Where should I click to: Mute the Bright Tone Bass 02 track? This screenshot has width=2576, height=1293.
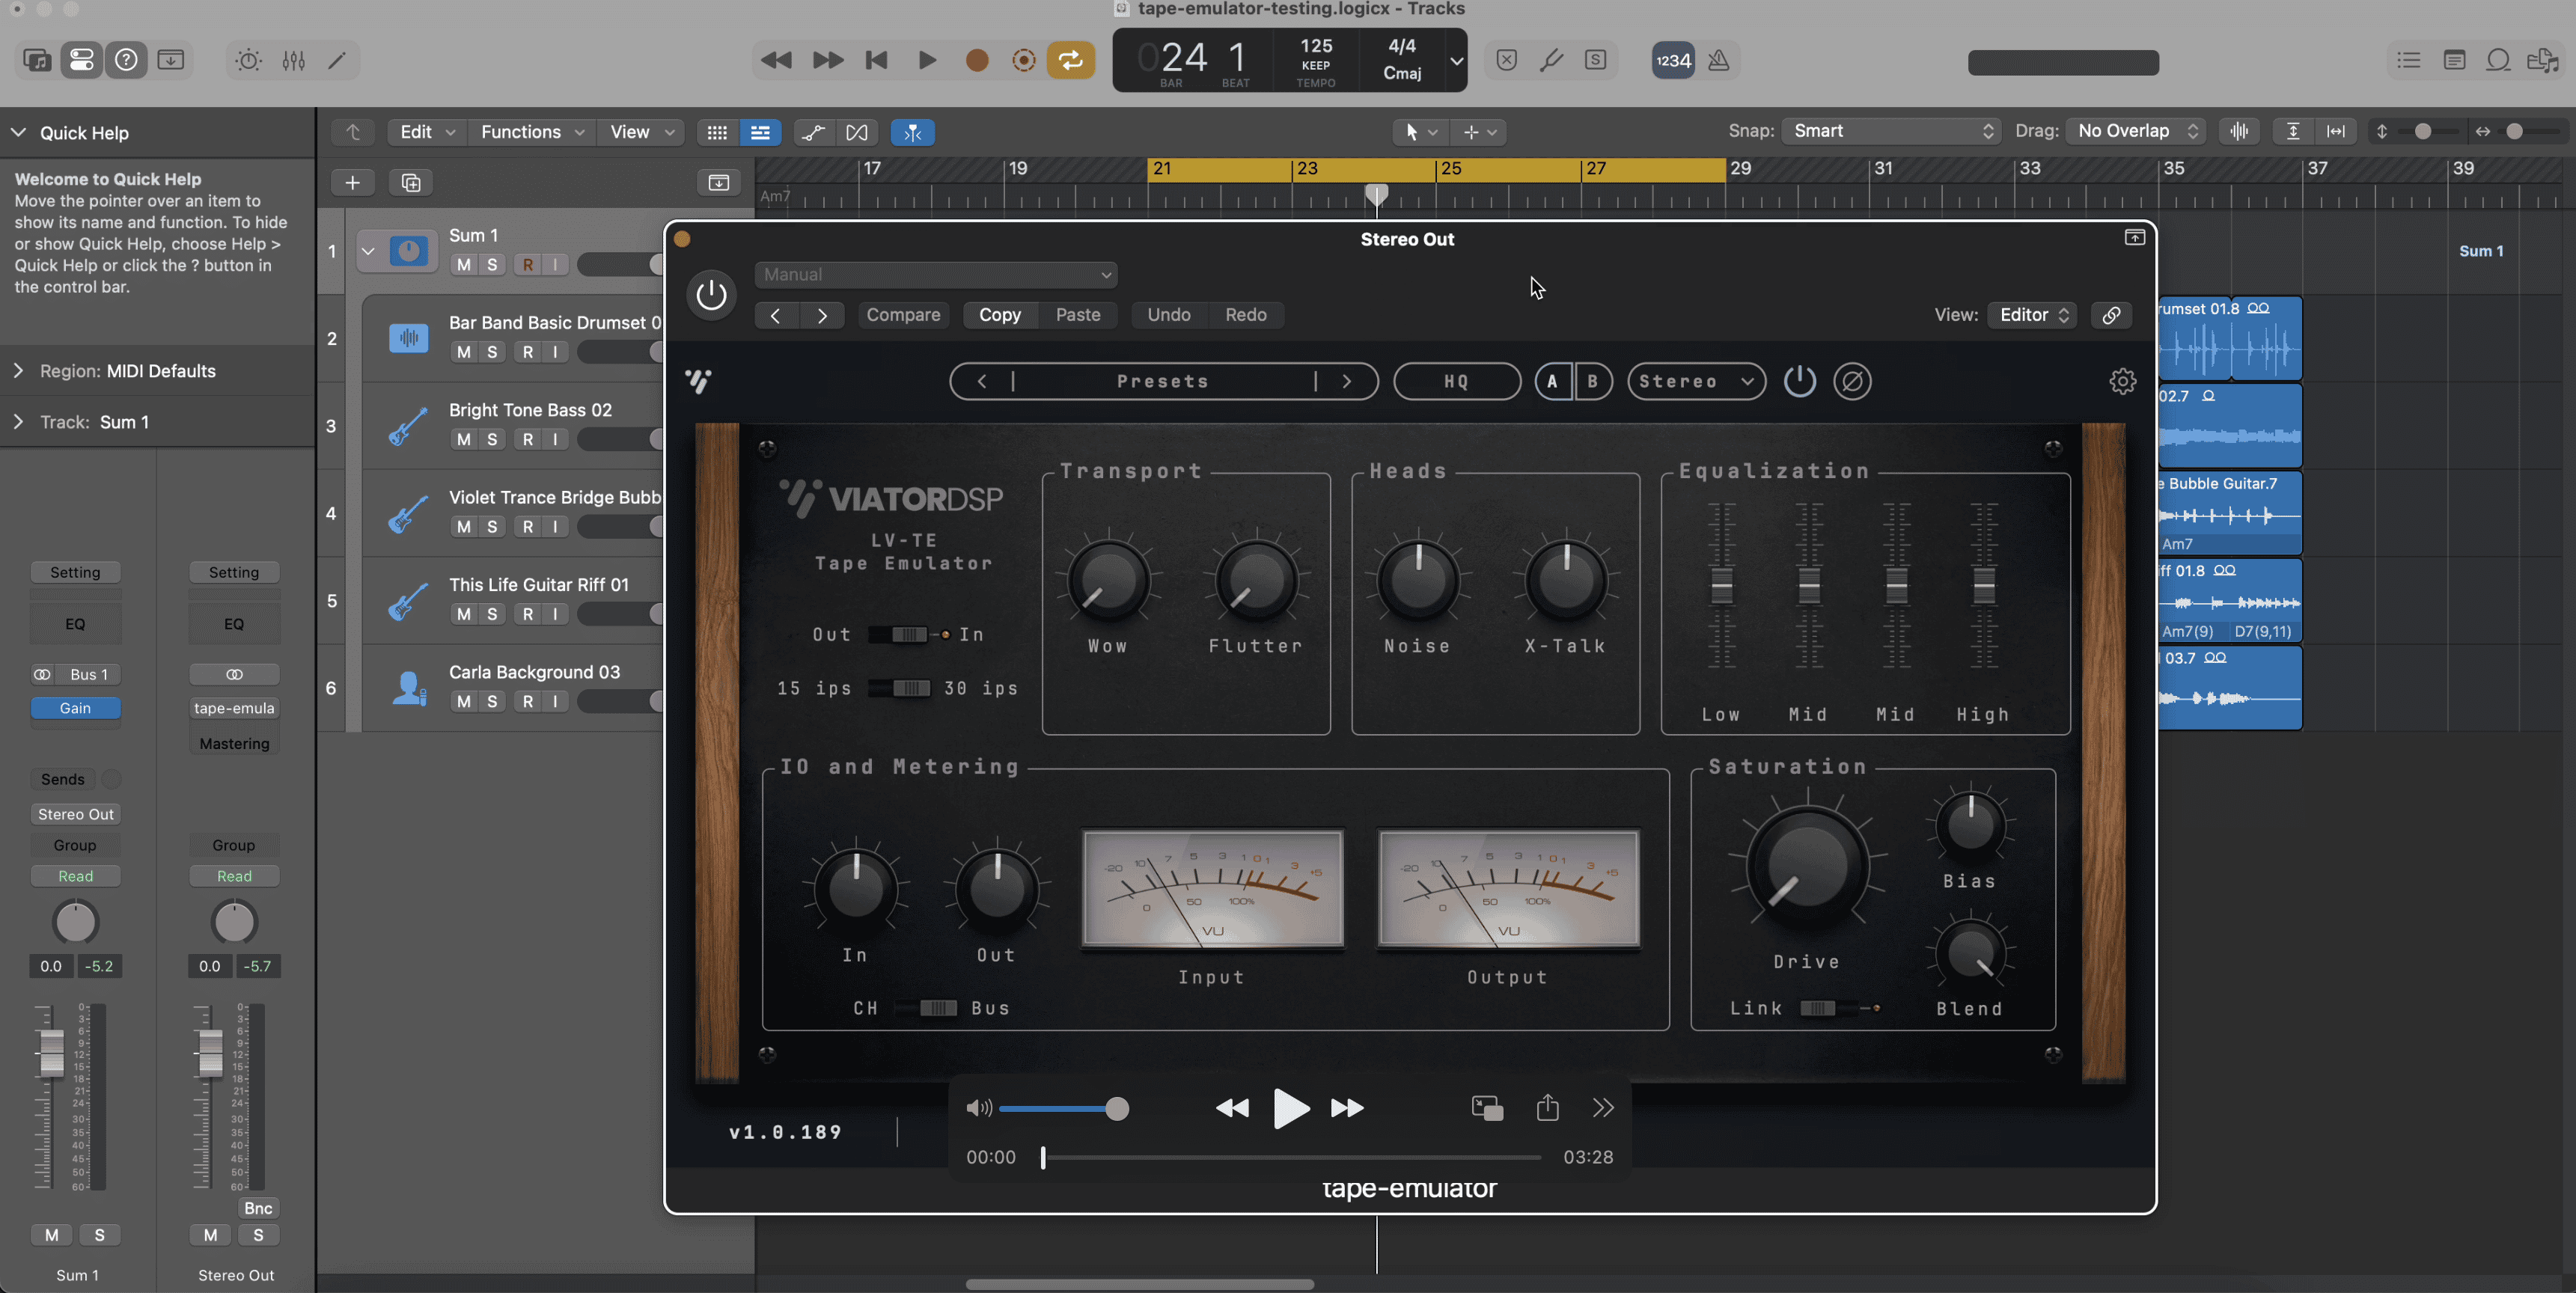[x=463, y=439]
